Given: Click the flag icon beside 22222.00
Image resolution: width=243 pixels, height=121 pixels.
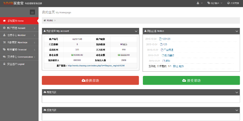Looking at the screenshot, I should point(119,55).
